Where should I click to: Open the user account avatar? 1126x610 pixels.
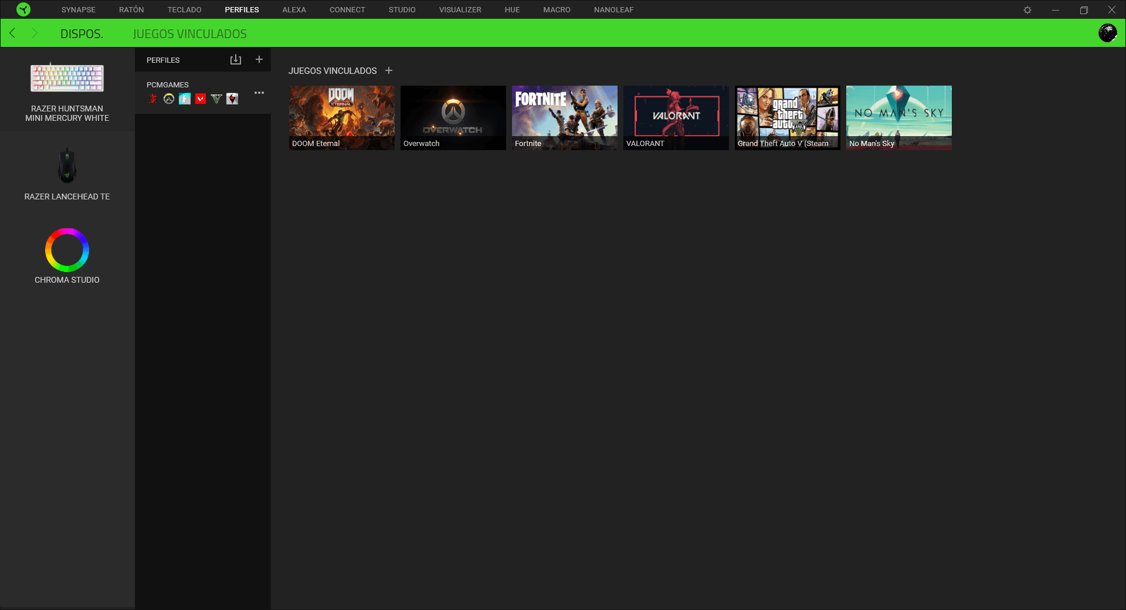1107,33
